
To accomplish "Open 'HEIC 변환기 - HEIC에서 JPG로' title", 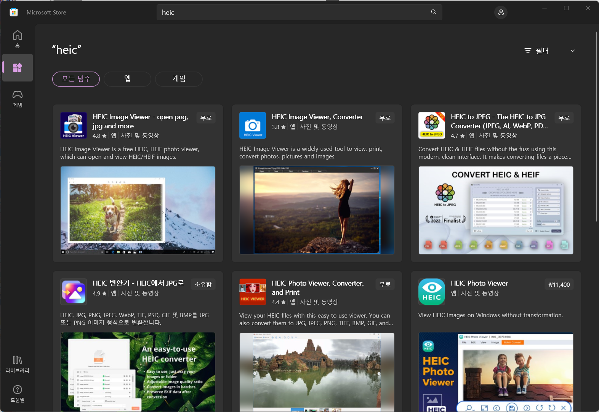I will pyautogui.click(x=138, y=283).
